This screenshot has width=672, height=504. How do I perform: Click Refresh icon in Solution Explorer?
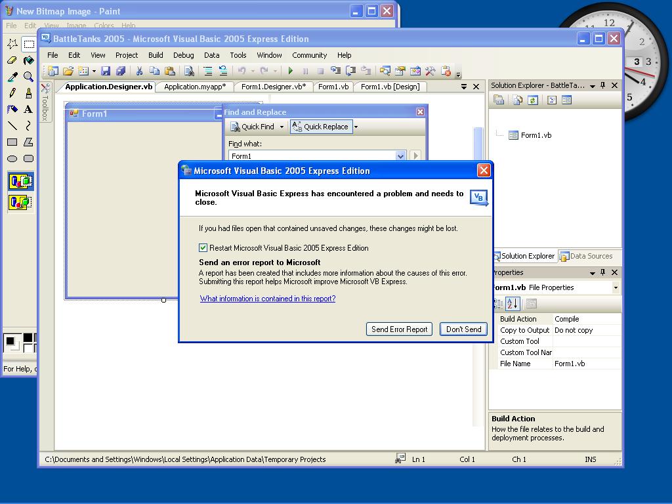click(x=533, y=100)
